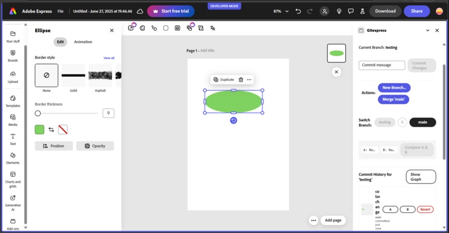Click the Duplicate button

click(x=223, y=80)
